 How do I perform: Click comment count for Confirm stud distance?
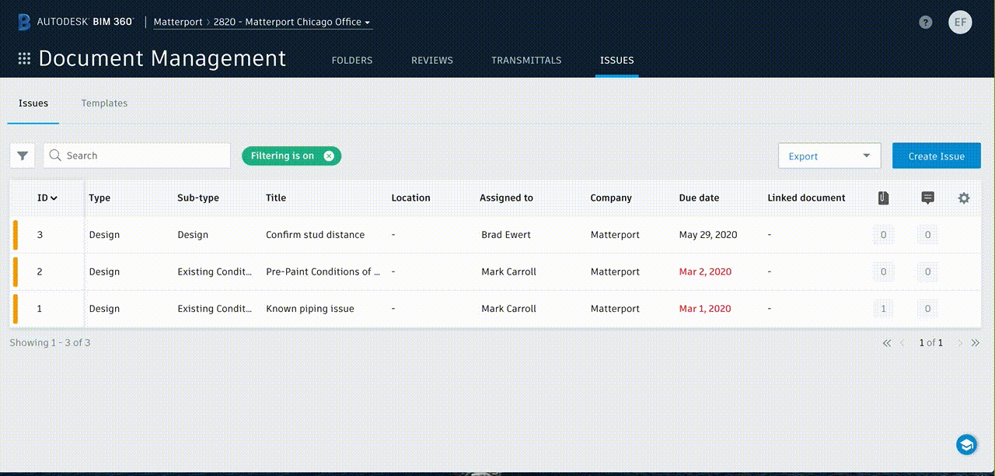click(927, 235)
